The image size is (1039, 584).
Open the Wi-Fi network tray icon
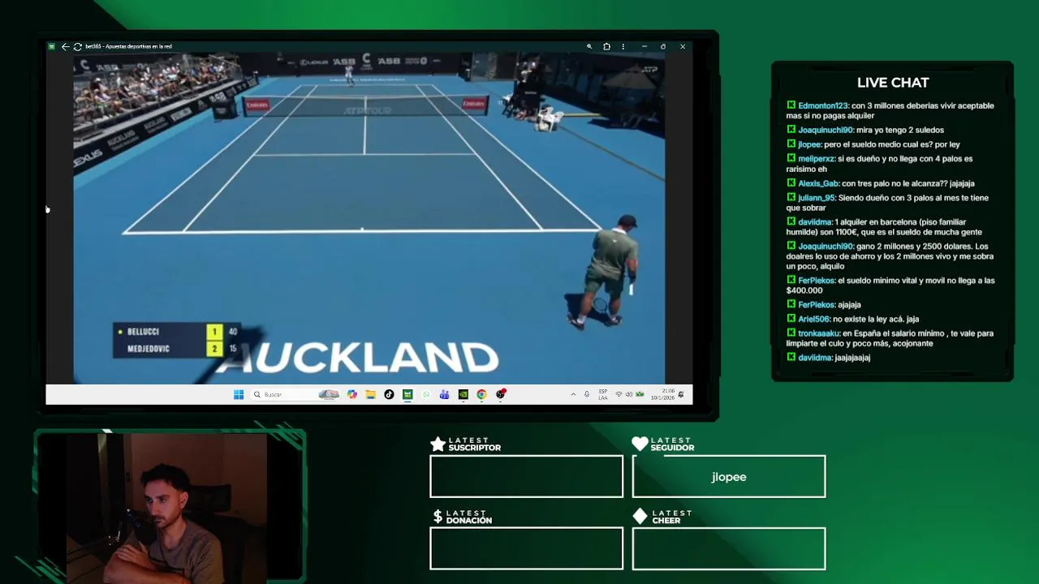[619, 394]
